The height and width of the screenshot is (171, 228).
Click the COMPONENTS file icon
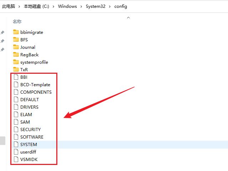click(x=16, y=92)
